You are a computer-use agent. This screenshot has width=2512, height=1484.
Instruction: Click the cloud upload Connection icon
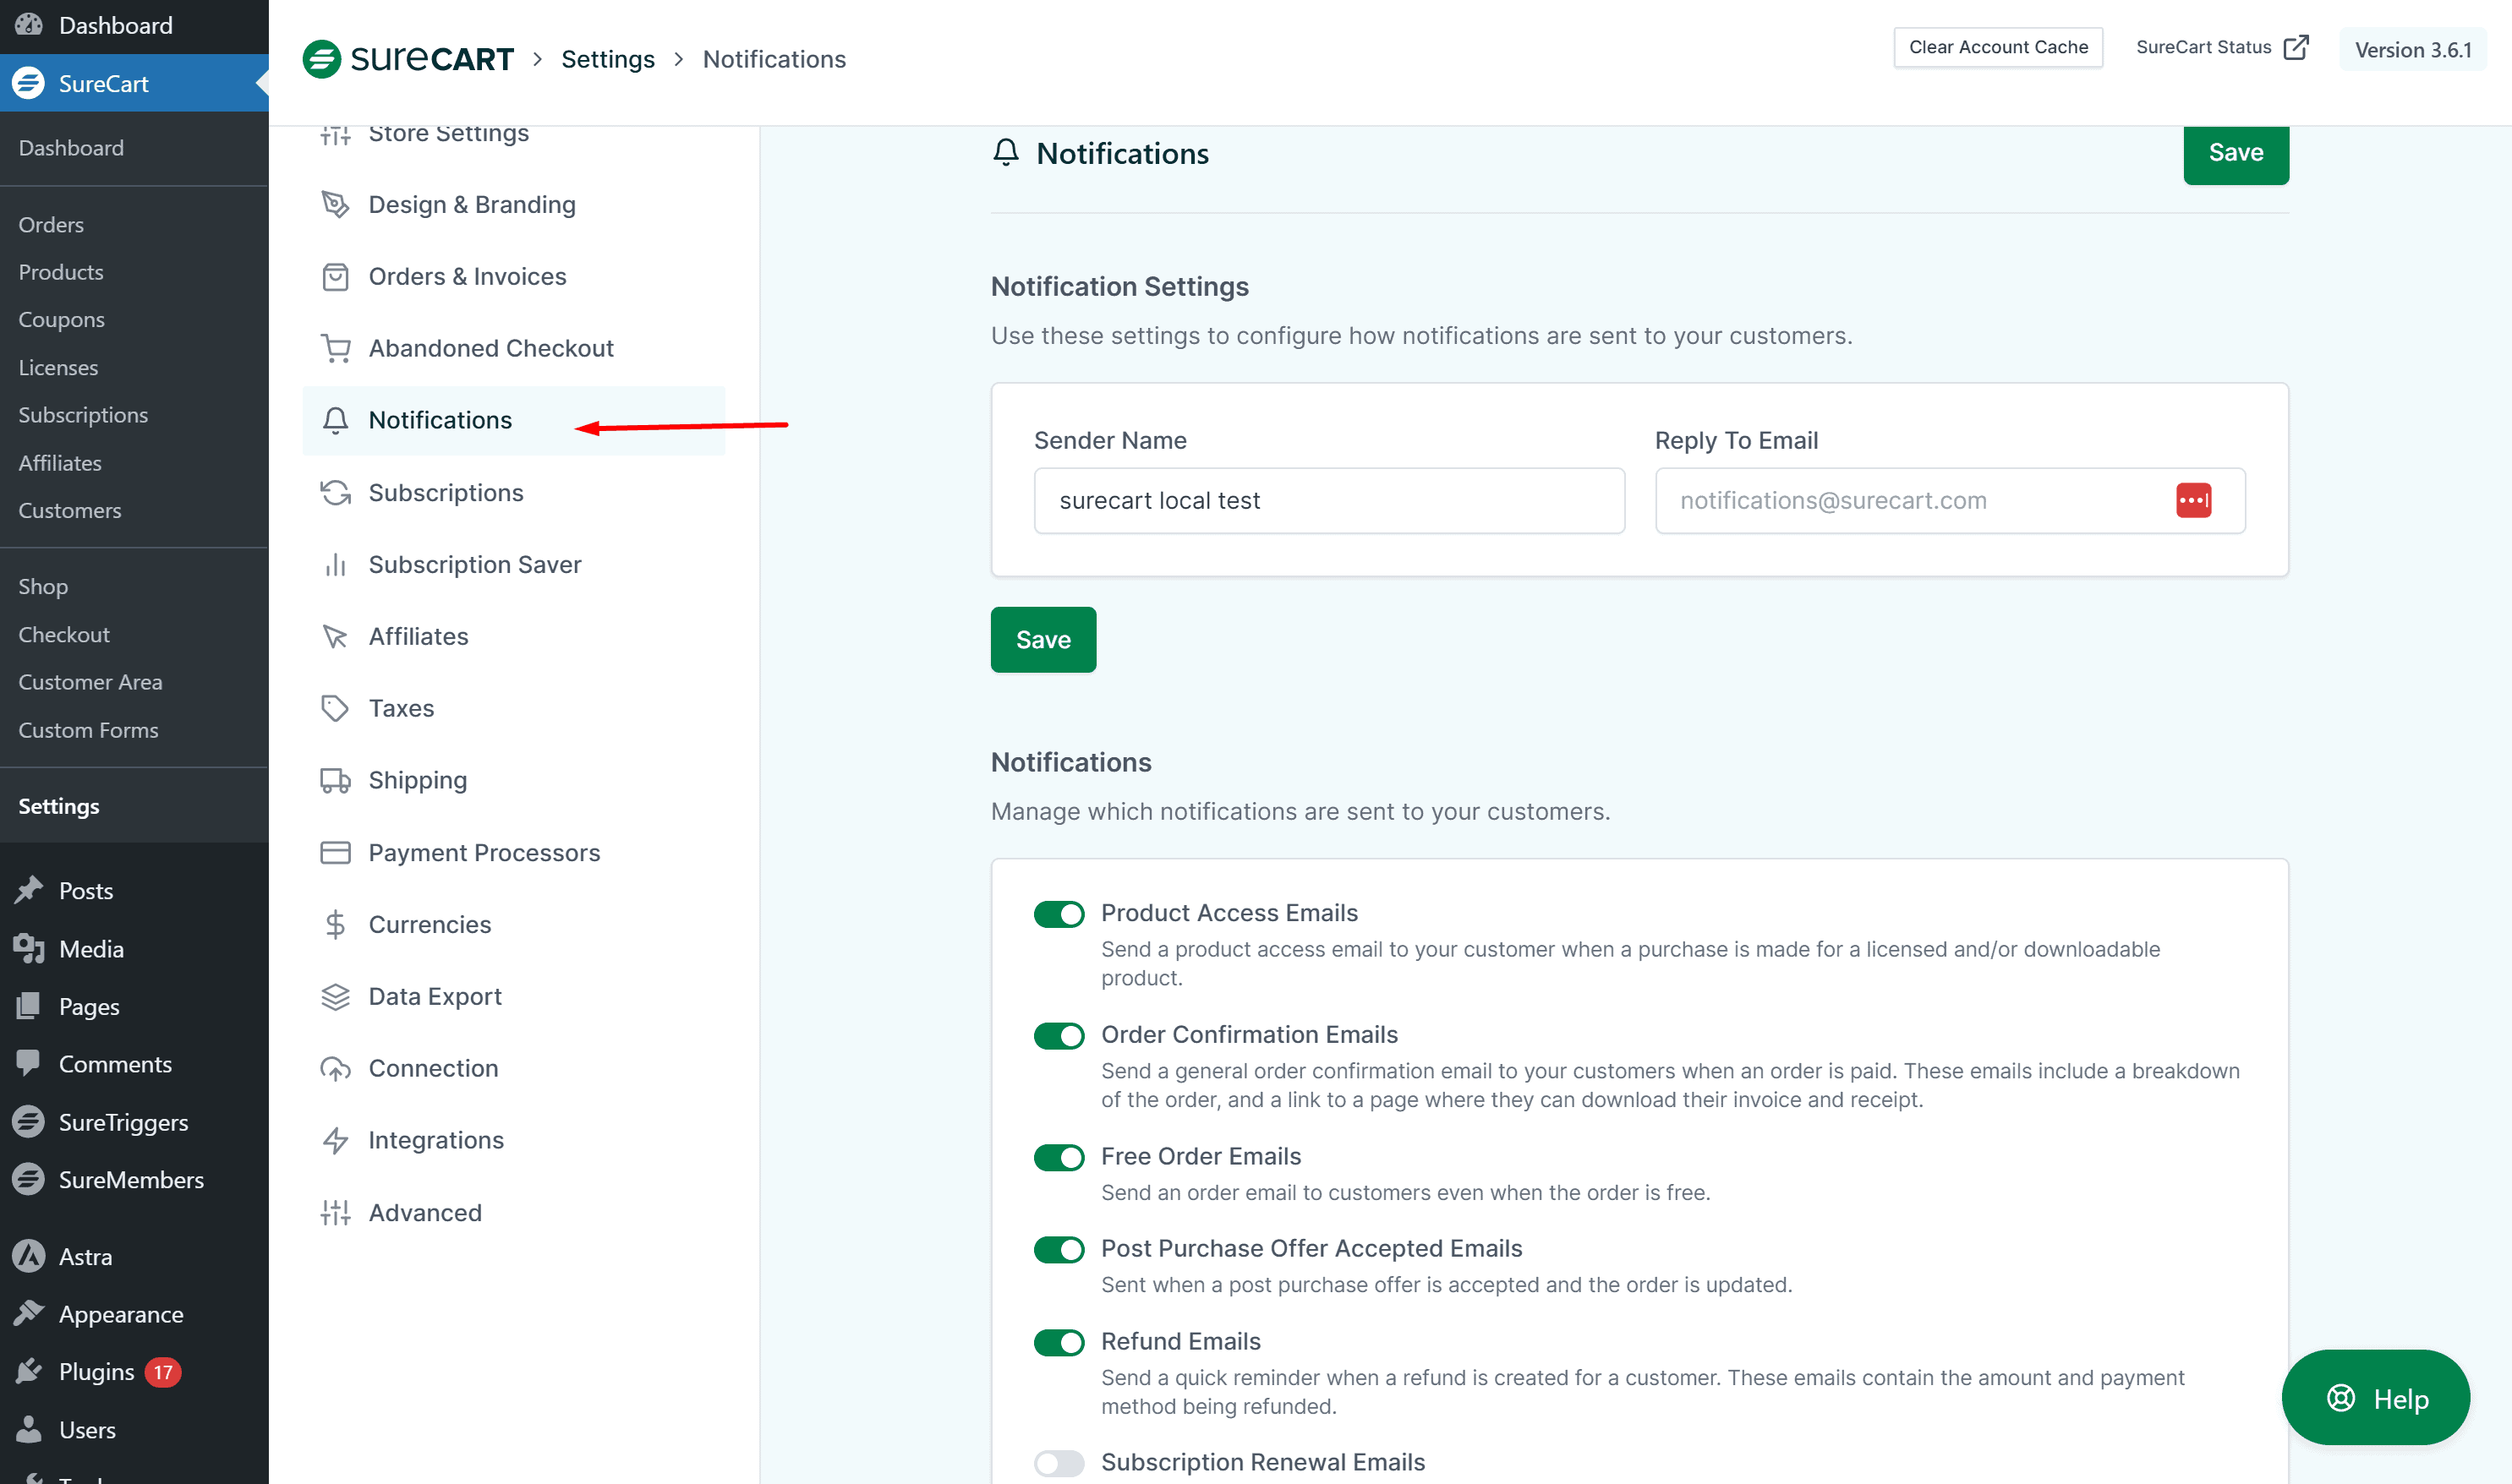[335, 1068]
